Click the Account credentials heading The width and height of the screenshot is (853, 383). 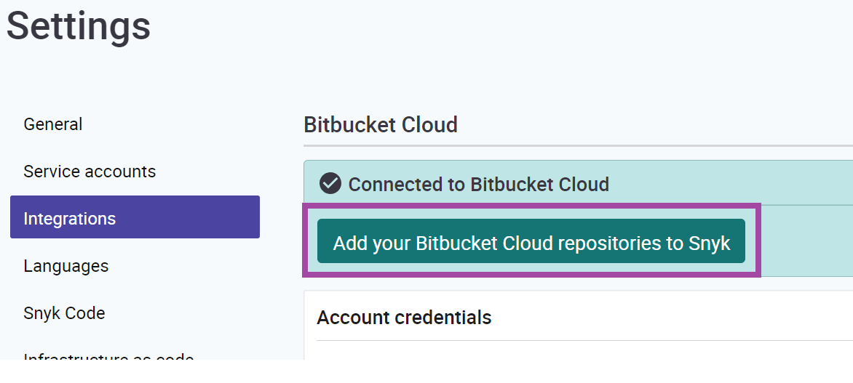[404, 318]
